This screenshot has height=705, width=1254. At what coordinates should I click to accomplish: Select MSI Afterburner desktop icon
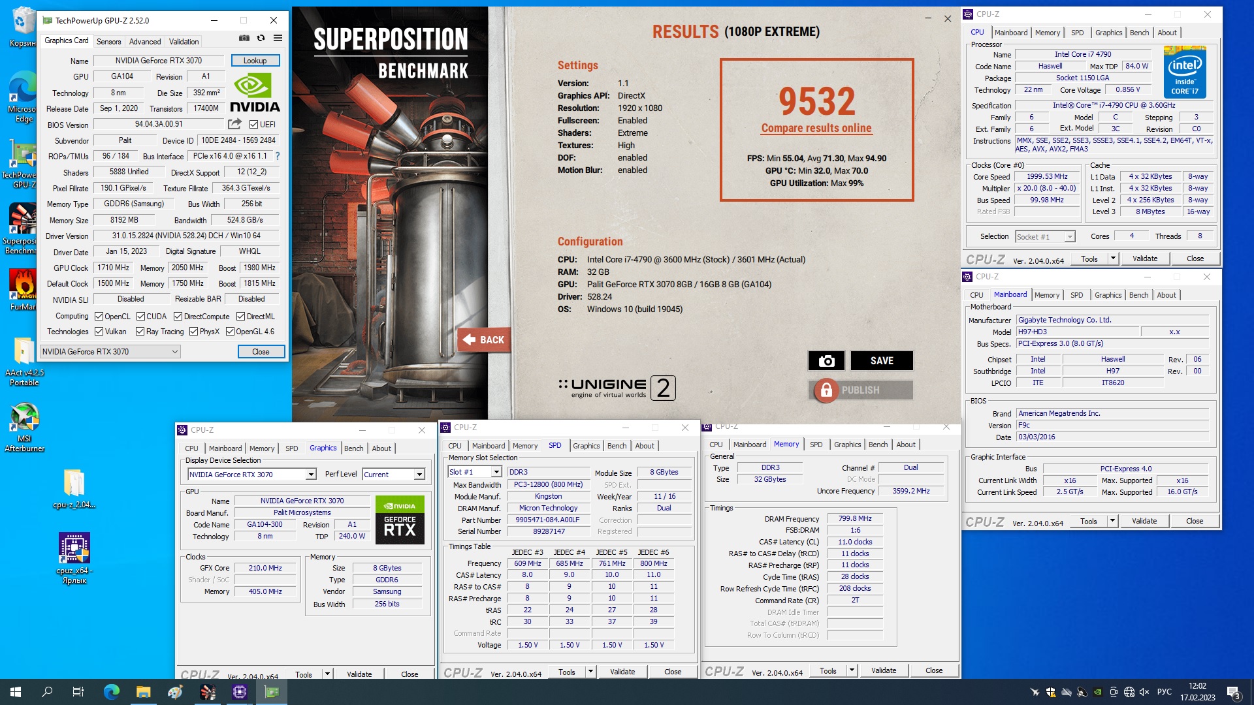pyautogui.click(x=24, y=428)
